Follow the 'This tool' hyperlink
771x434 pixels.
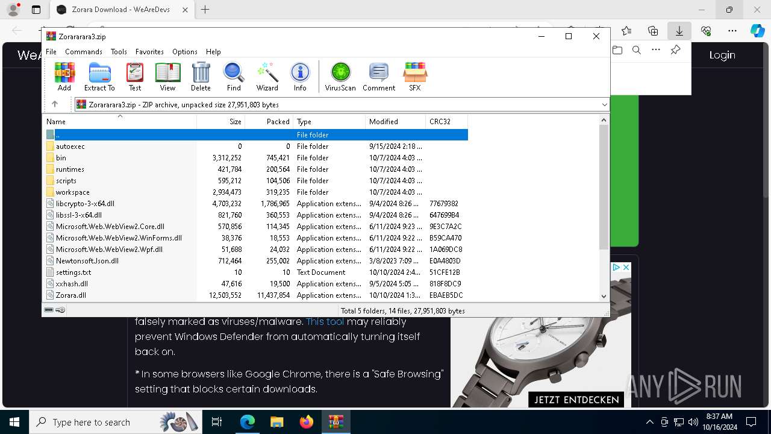[x=325, y=321]
